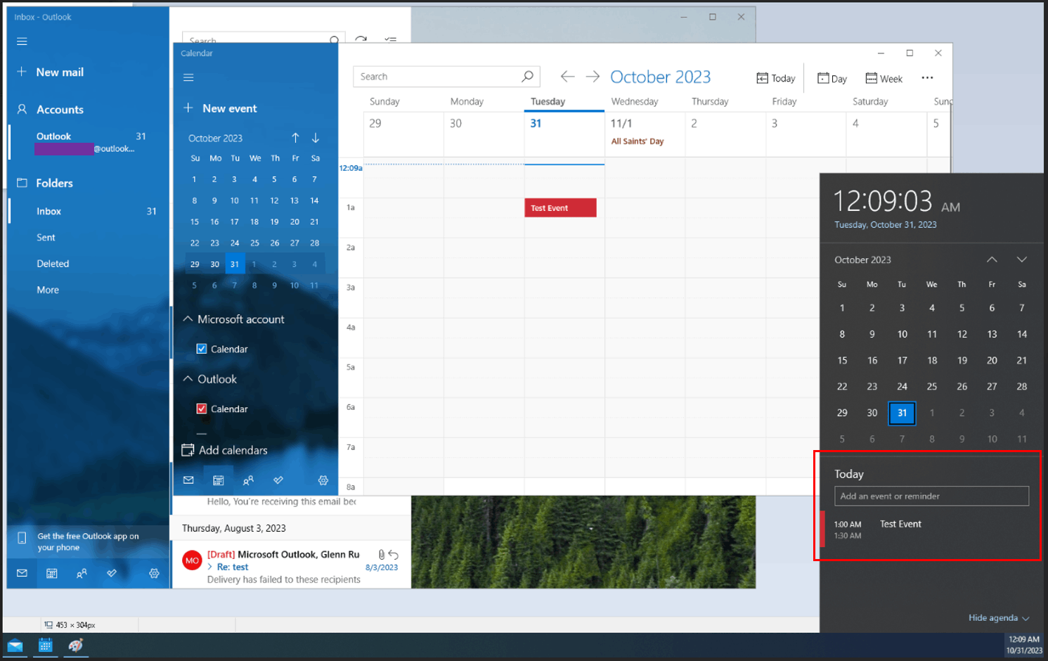
Task: Click the Add an event or reminder field
Action: (x=931, y=496)
